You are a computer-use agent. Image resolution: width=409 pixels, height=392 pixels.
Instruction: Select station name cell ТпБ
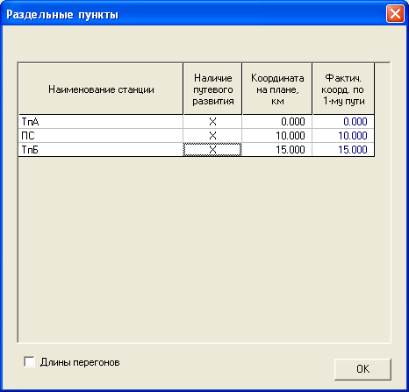101,150
